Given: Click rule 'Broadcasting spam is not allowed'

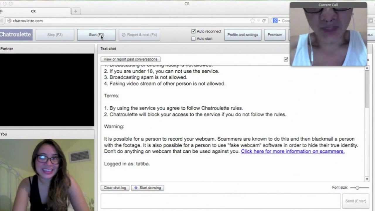Looking at the screenshot, I should 146,77.
